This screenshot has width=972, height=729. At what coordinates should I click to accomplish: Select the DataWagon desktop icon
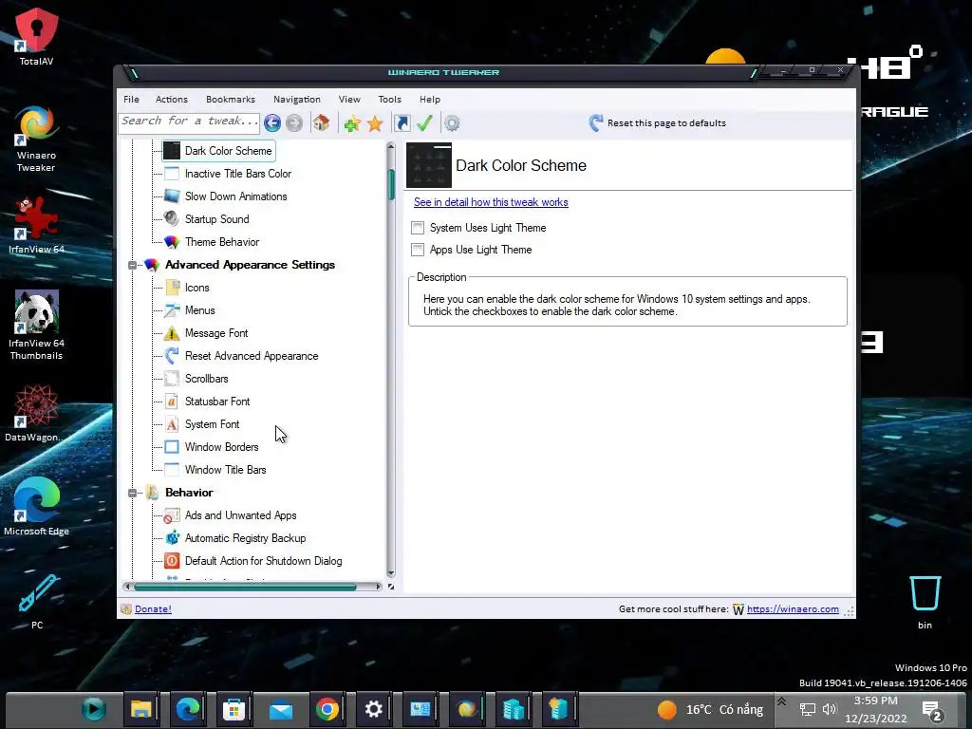(x=37, y=413)
